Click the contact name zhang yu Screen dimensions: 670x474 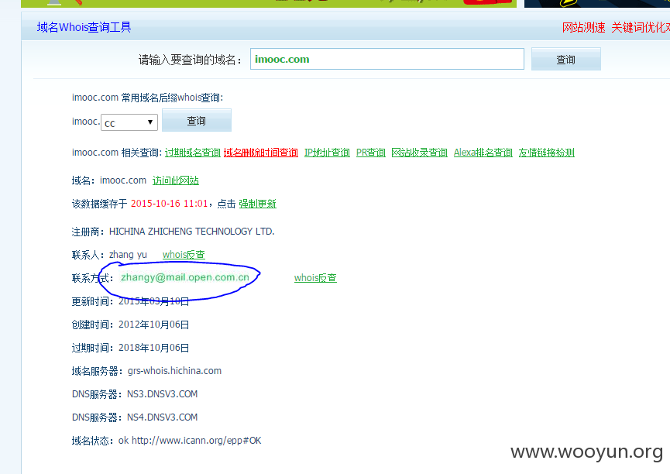(x=128, y=255)
